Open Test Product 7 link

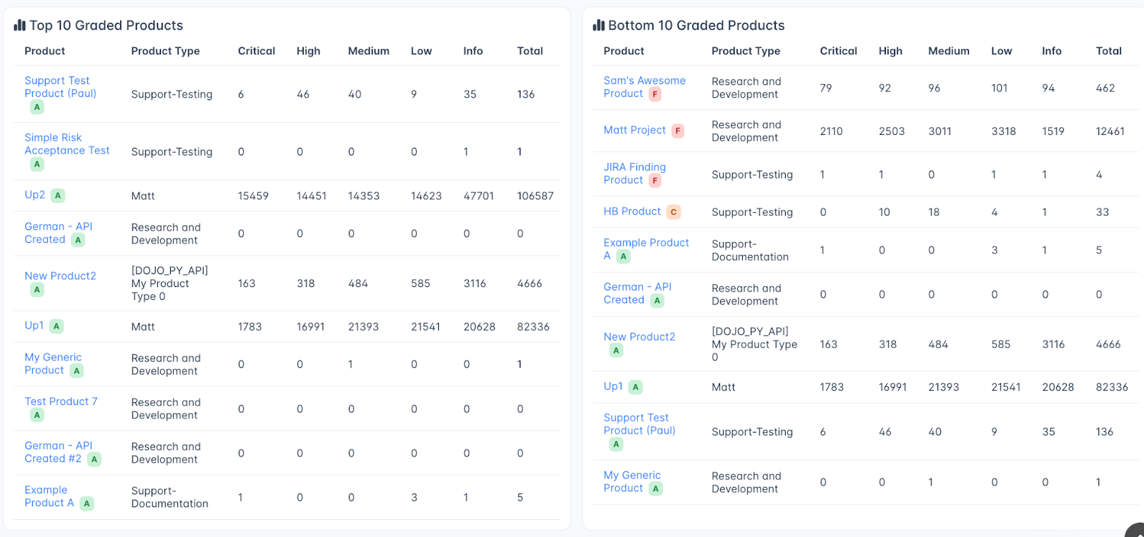(61, 401)
